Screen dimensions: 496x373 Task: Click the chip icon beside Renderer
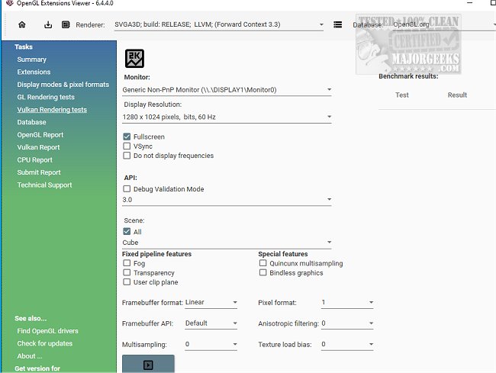click(x=66, y=24)
